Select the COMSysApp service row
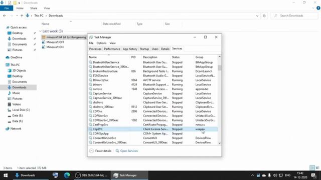321x180 pixels. pyautogui.click(x=152, y=133)
